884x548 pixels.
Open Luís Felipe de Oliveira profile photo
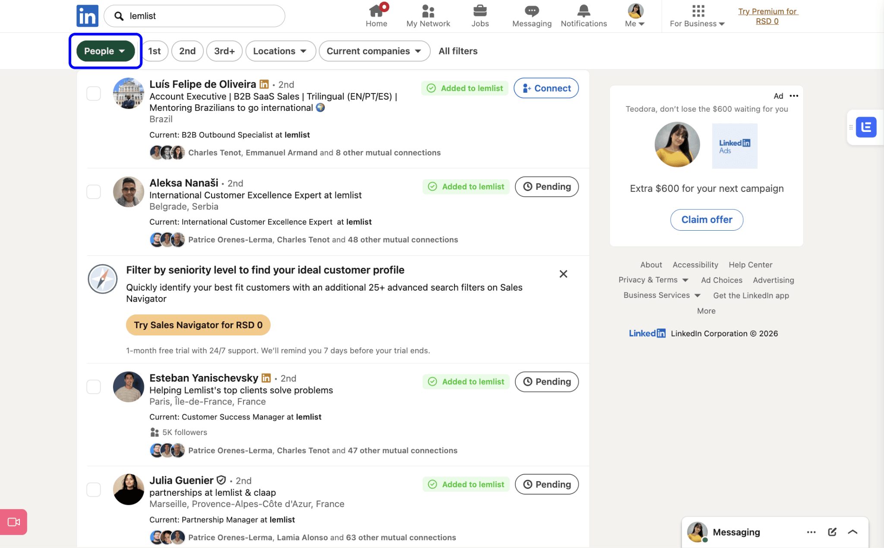pos(128,93)
